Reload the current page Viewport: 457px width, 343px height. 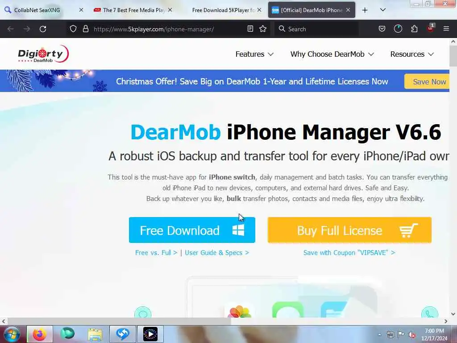(x=43, y=29)
